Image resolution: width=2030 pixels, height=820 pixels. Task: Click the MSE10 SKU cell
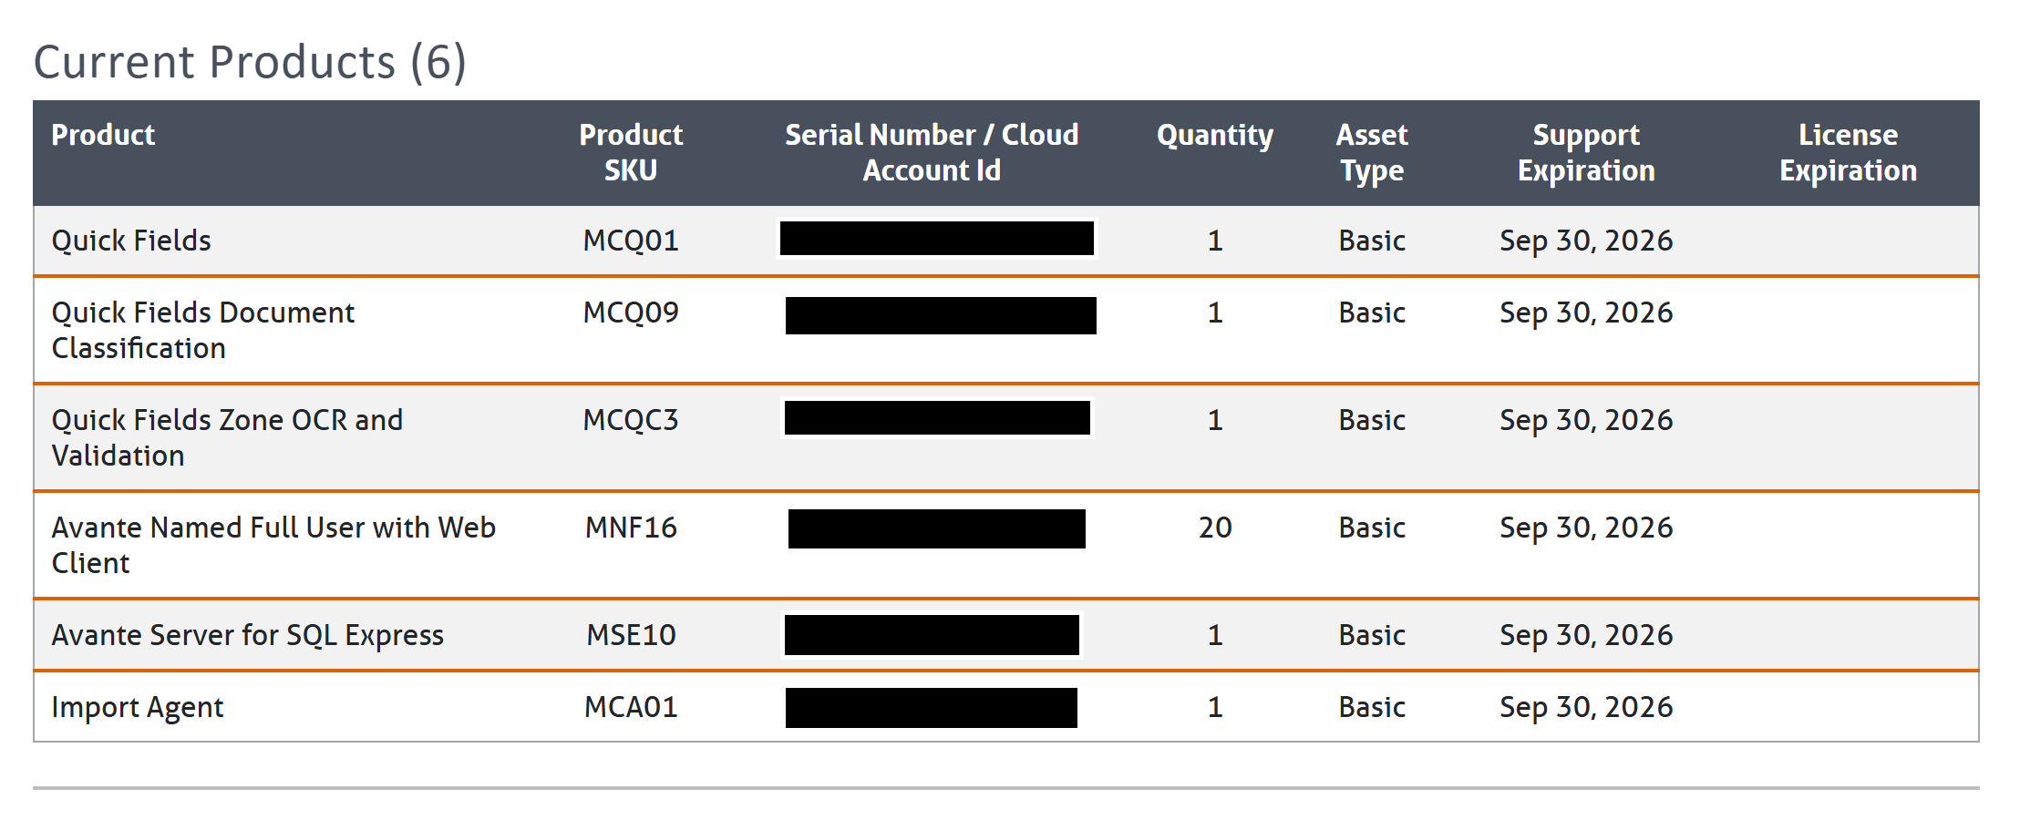pyautogui.click(x=631, y=635)
